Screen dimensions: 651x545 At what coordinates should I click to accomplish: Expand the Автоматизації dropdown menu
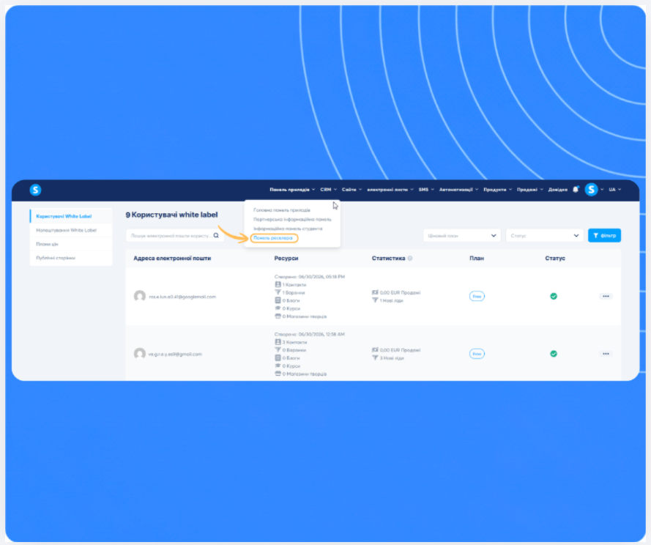coord(458,190)
